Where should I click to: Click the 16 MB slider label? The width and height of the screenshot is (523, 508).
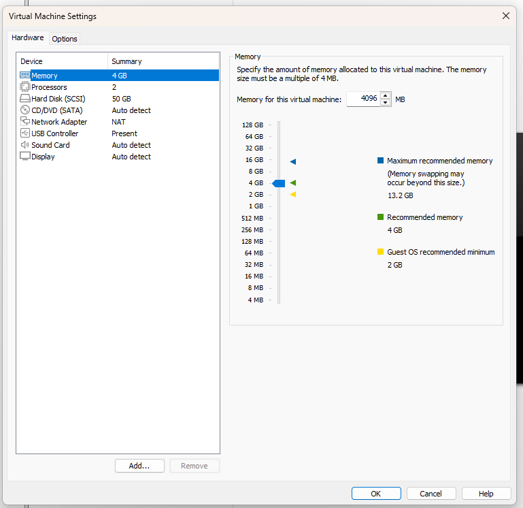point(254,276)
